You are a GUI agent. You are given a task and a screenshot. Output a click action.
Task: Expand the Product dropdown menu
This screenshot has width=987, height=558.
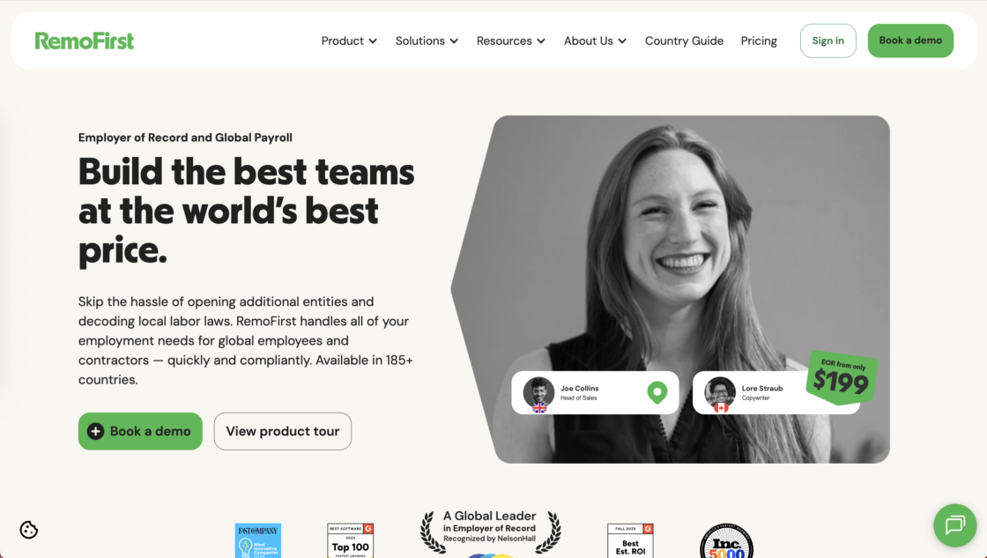pos(349,41)
